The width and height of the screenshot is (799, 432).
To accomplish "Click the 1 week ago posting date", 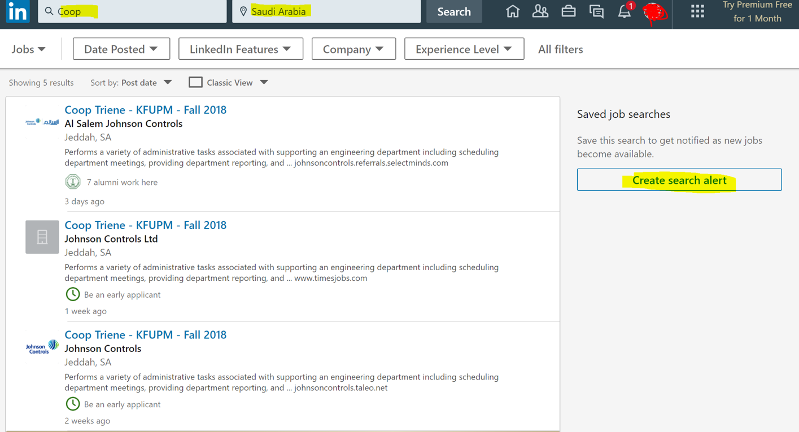I will tap(86, 311).
